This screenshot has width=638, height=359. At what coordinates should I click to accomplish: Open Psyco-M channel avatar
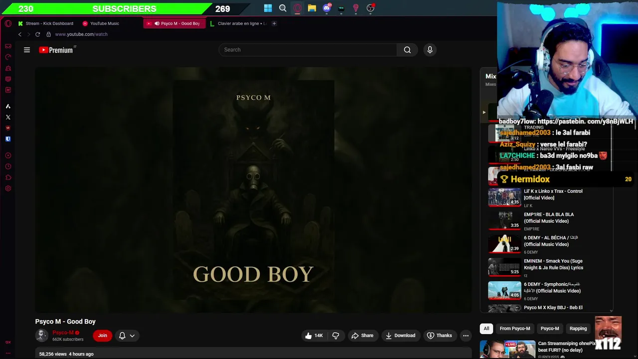point(41,336)
